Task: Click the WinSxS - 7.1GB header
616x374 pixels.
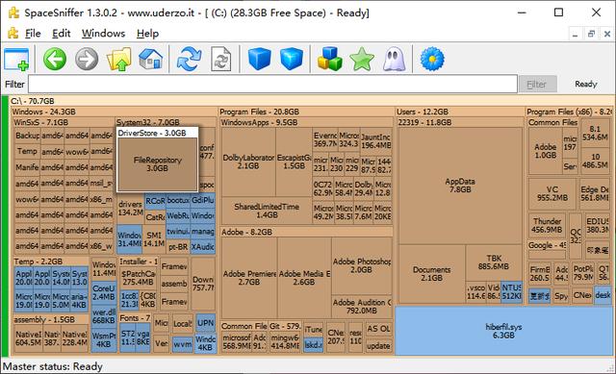Action: pyautogui.click(x=63, y=122)
